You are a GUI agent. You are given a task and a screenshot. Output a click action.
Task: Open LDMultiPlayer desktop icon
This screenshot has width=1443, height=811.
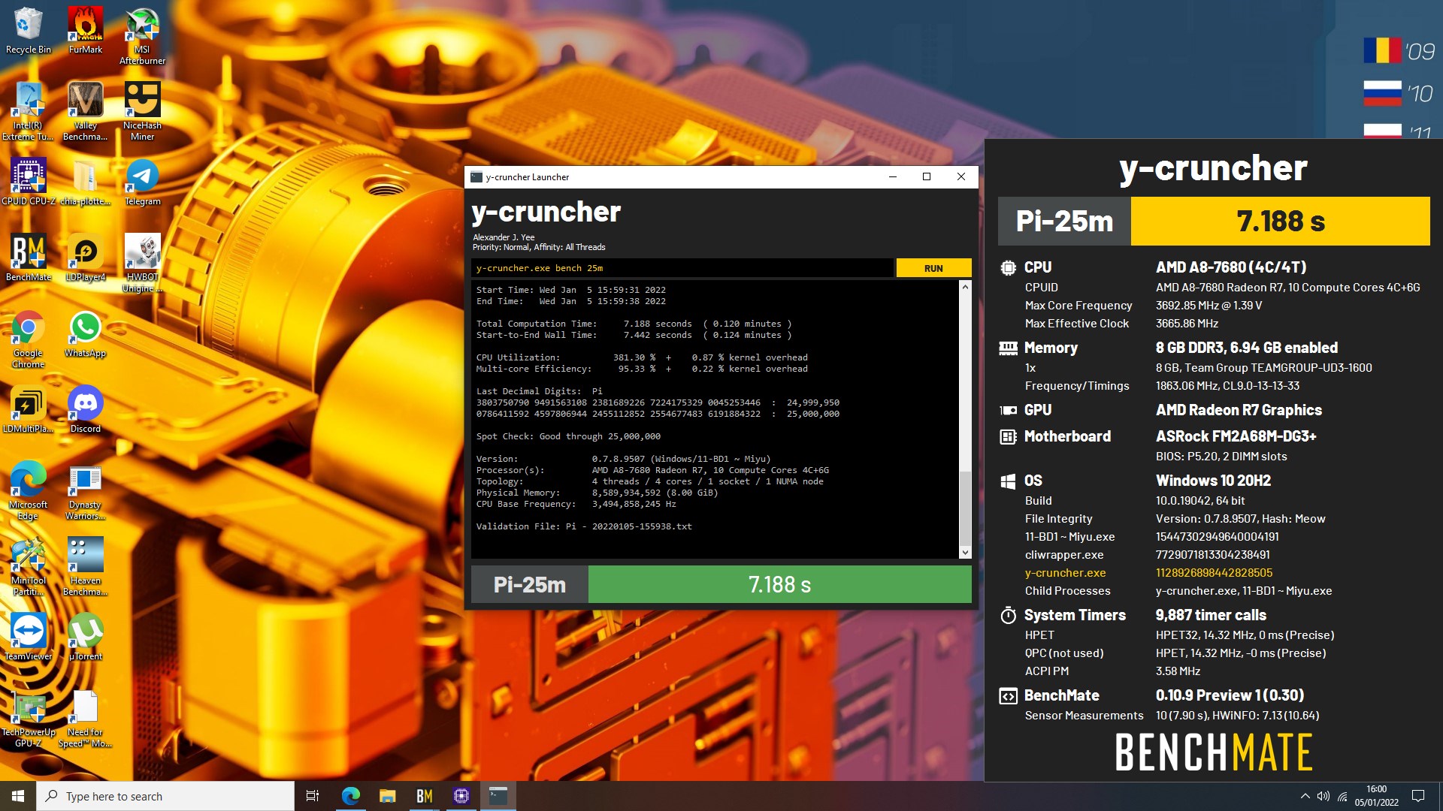29,409
